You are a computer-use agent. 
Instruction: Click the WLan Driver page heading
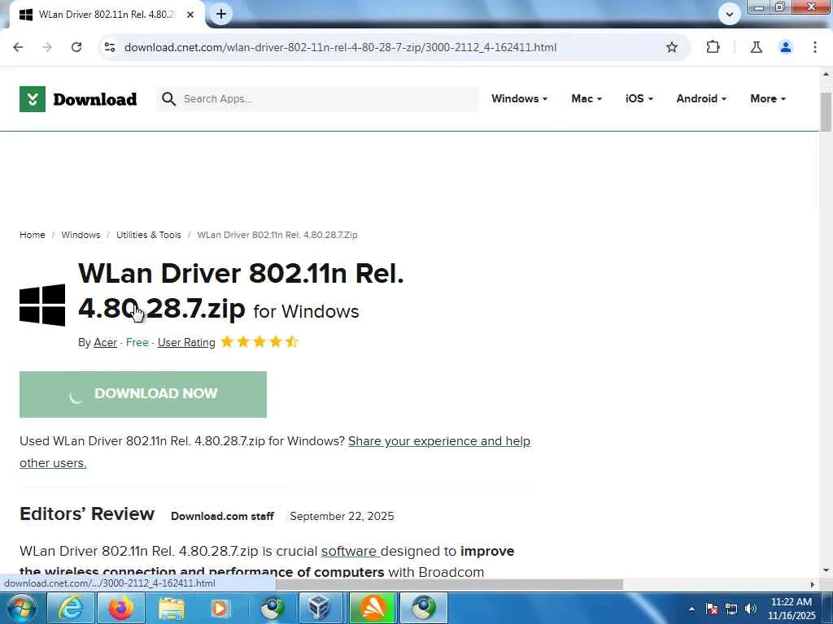241,291
